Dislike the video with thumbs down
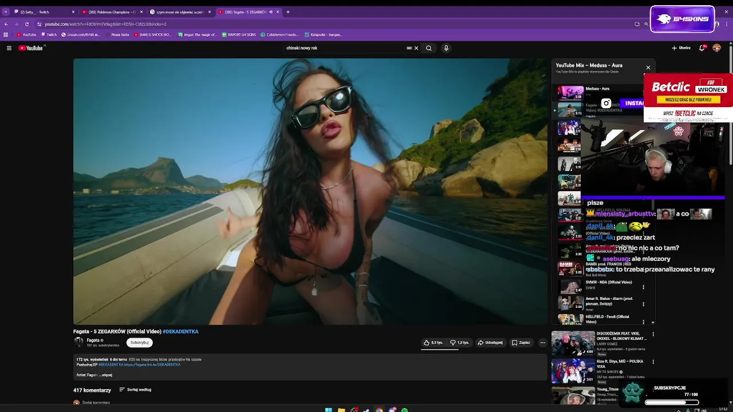Image resolution: width=733 pixels, height=412 pixels. click(459, 343)
